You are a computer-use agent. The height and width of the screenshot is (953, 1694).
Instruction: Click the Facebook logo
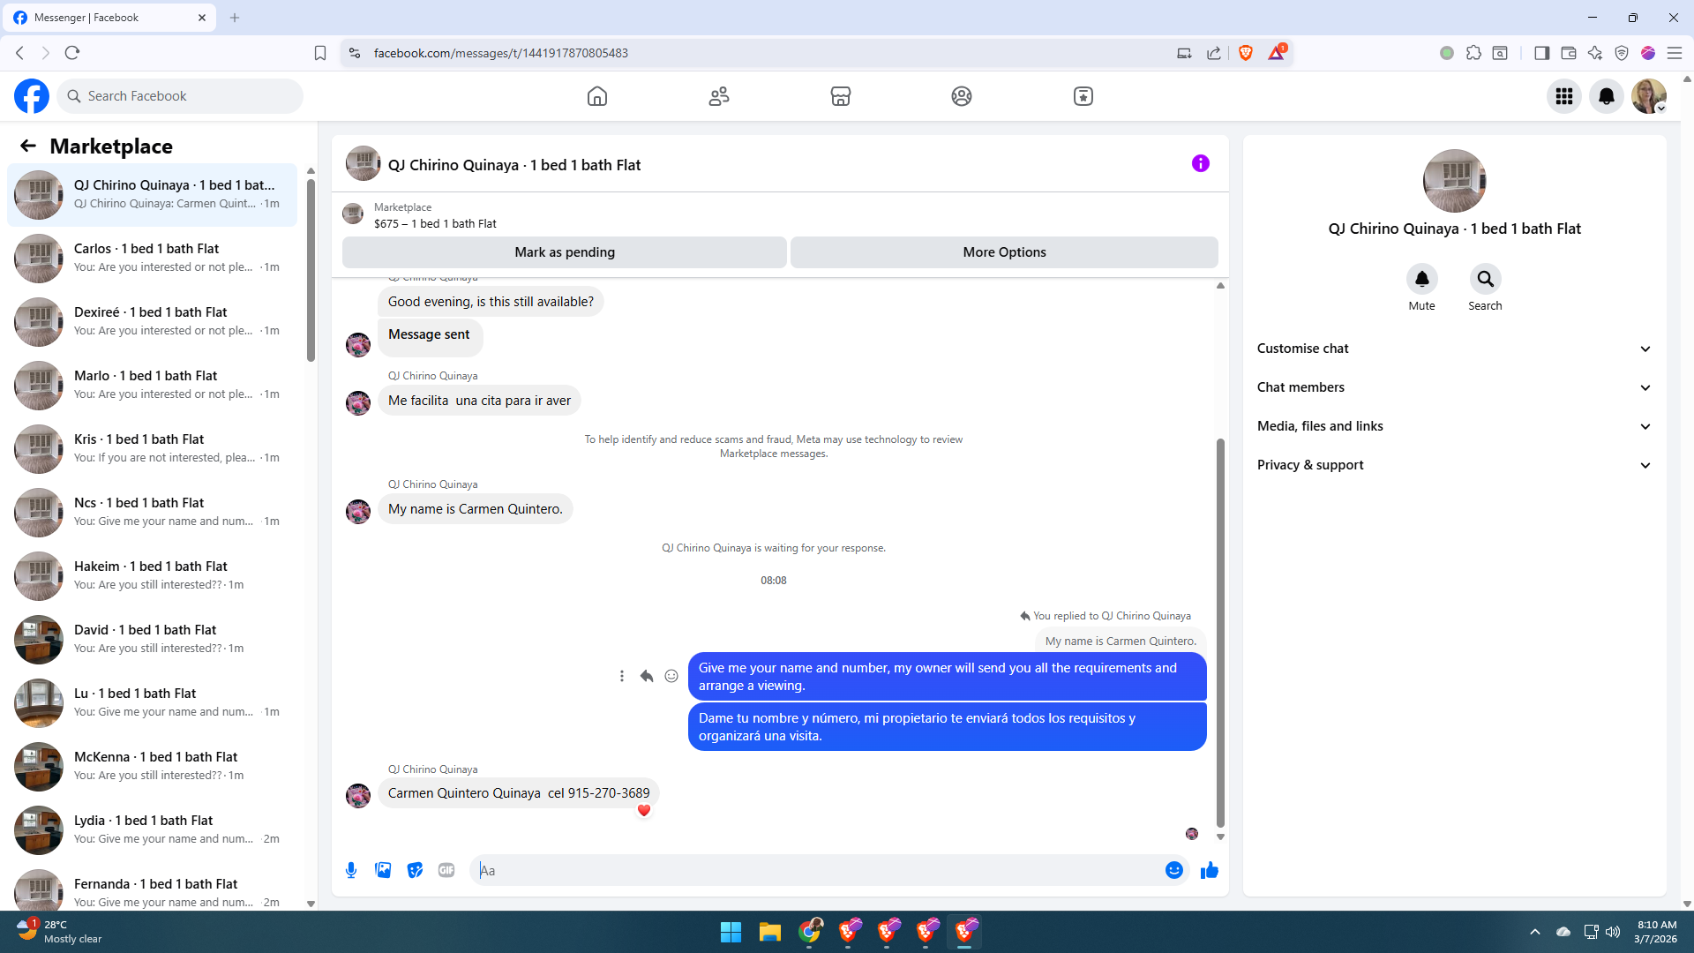click(x=32, y=96)
